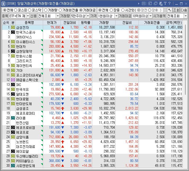Click the 대주전자재료 stock name
The height and width of the screenshot is (171, 189).
tap(25, 146)
